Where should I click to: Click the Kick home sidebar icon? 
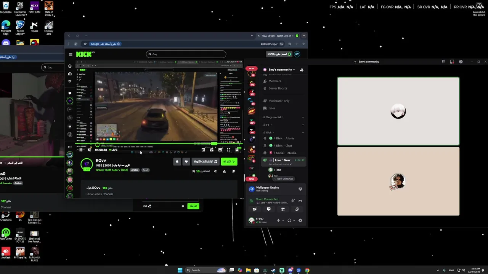[70, 66]
